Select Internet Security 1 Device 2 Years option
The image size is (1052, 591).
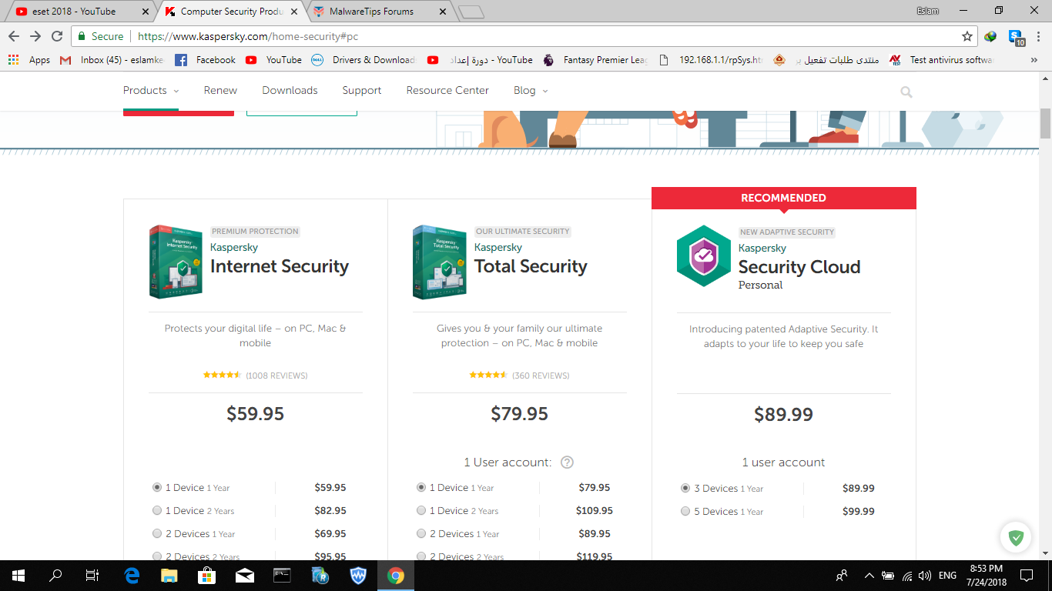(157, 511)
